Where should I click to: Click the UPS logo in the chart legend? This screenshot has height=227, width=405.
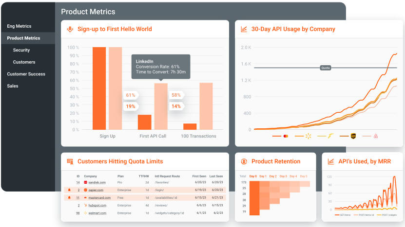tap(353, 136)
